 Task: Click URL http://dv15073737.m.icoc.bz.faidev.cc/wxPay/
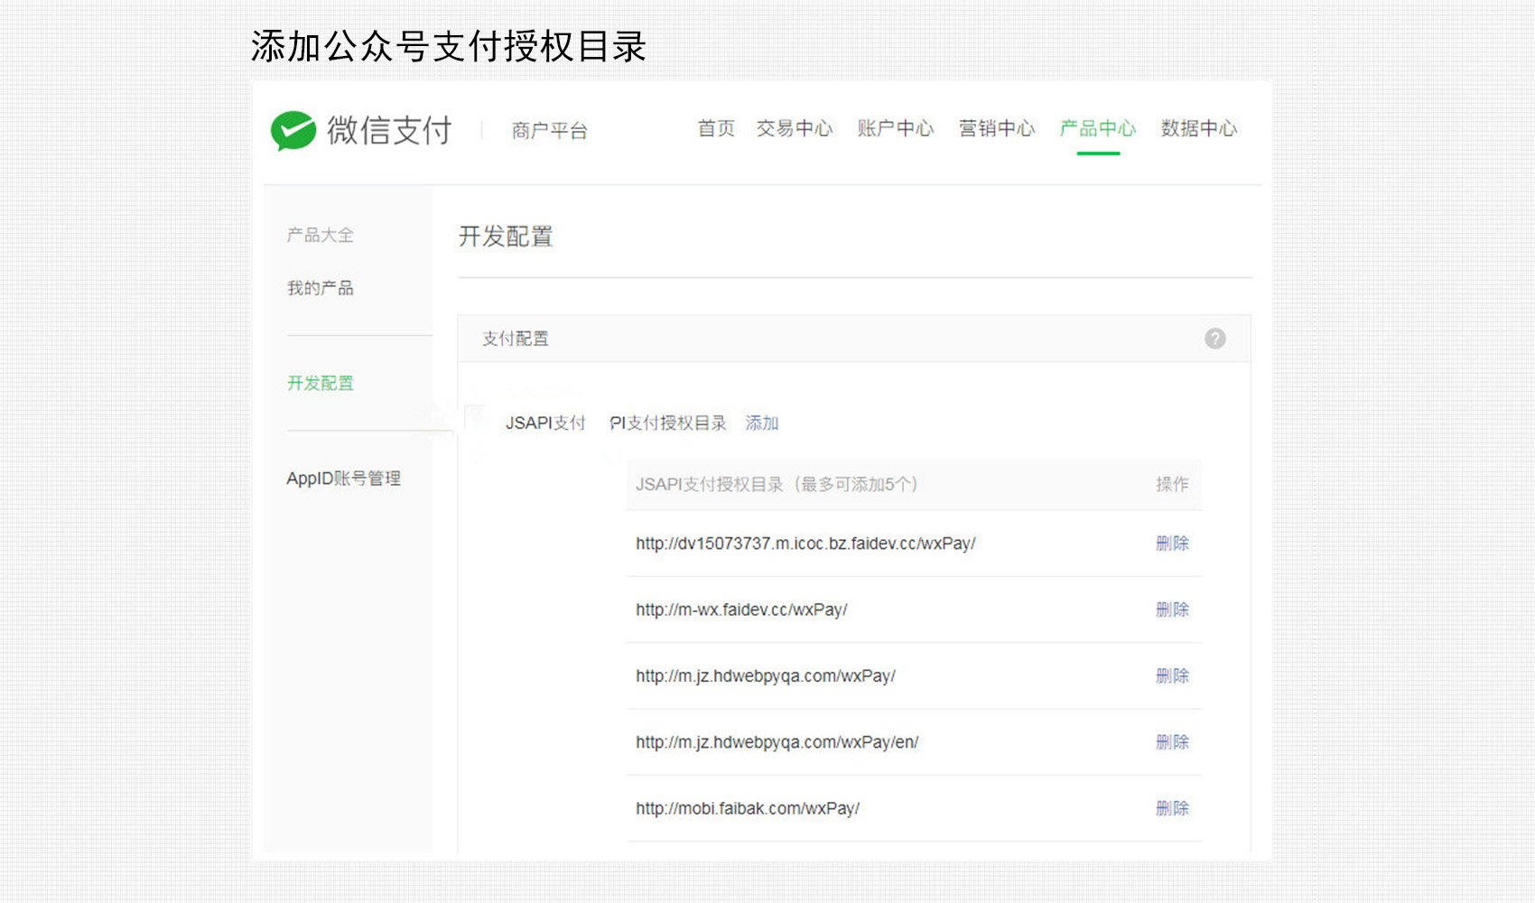(x=805, y=544)
